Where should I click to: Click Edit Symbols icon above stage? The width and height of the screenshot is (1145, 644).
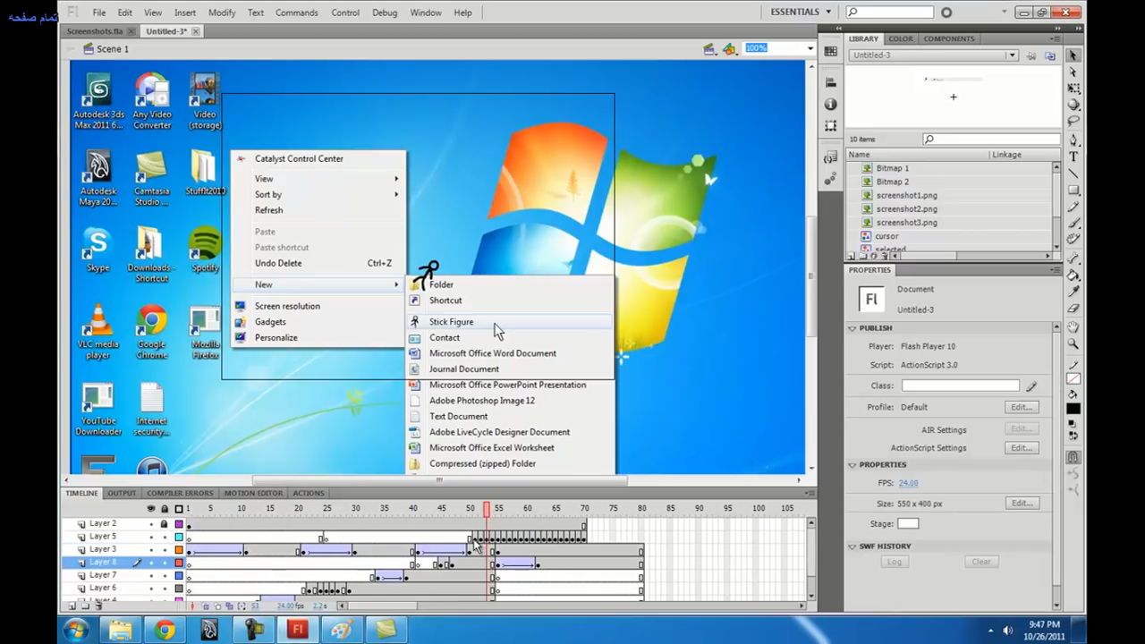[729, 48]
